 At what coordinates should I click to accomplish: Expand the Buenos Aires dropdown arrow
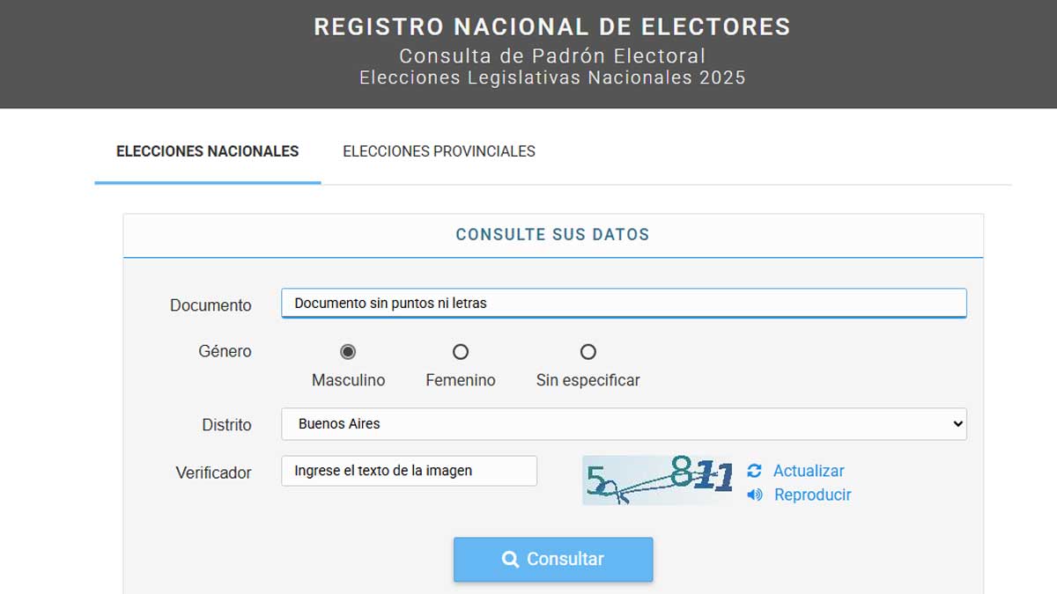pos(958,424)
